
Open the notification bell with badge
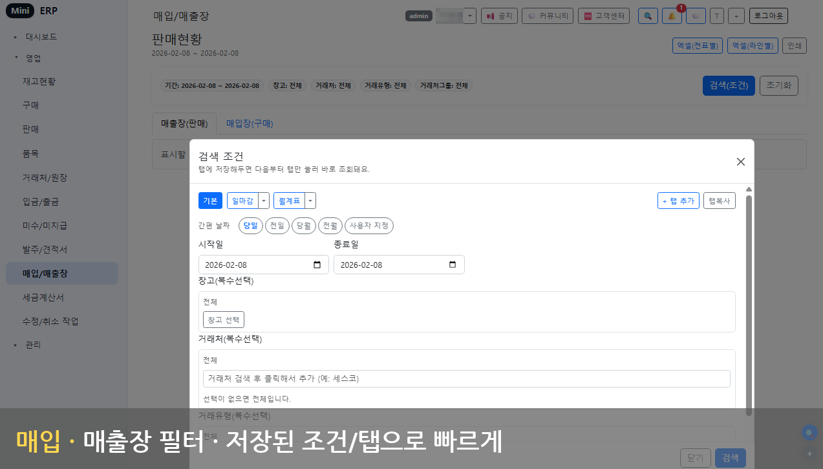(x=672, y=16)
